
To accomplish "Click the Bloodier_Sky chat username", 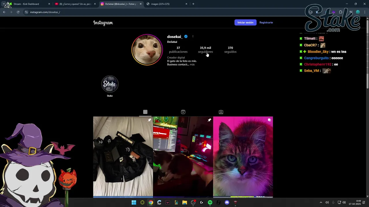I will (318, 52).
